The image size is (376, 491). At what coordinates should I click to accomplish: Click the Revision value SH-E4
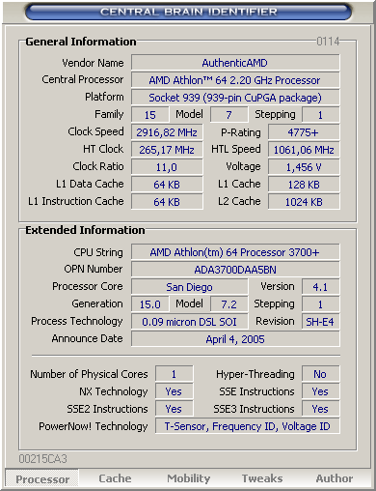coord(320,322)
